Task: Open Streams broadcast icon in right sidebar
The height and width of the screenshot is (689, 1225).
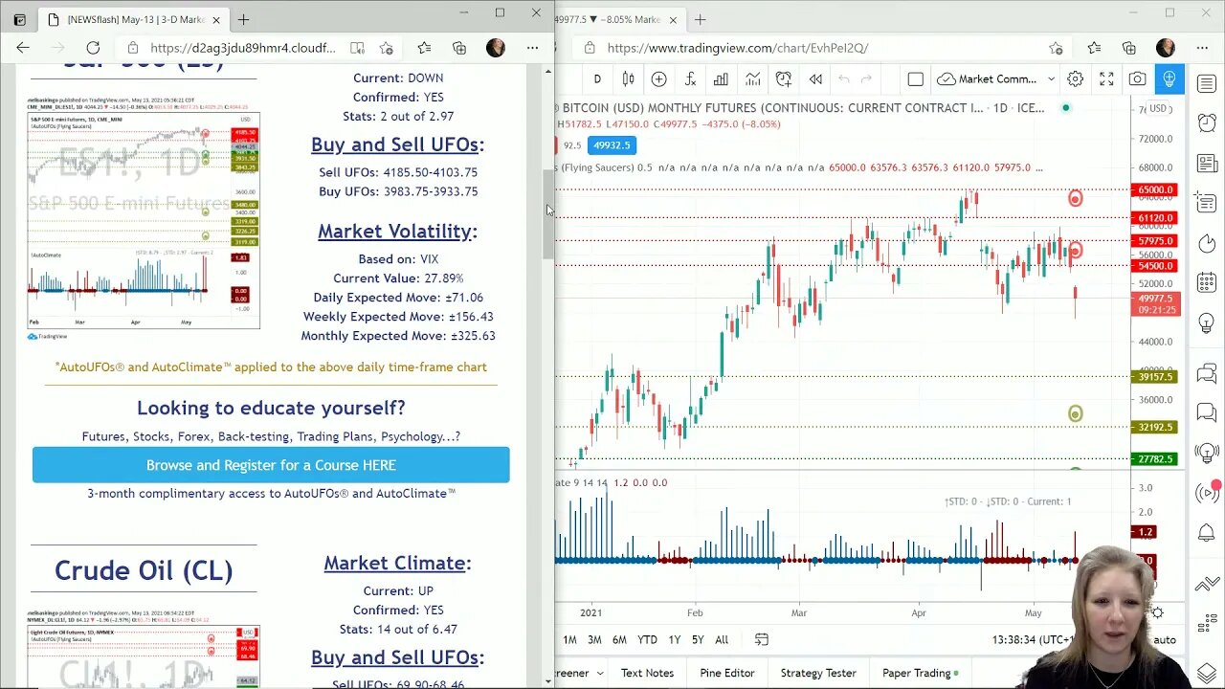Action: pos(1207,494)
